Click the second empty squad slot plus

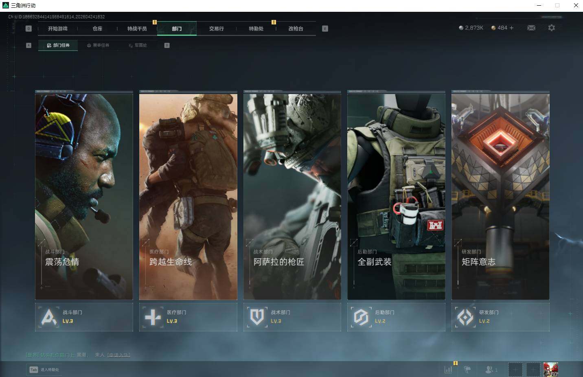pos(533,370)
